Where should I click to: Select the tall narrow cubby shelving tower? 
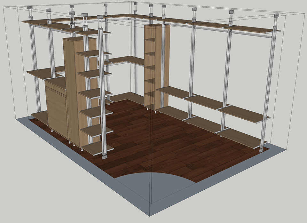click(x=157, y=67)
